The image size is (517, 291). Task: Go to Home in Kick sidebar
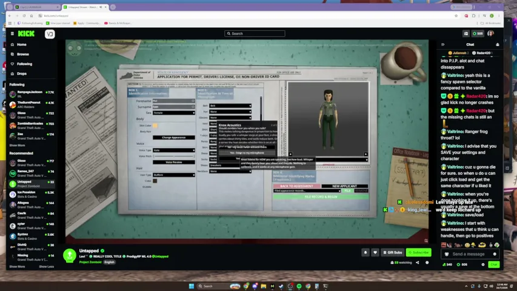point(22,44)
